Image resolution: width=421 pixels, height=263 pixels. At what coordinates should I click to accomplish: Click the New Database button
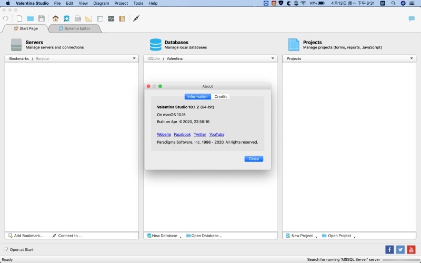pos(162,236)
